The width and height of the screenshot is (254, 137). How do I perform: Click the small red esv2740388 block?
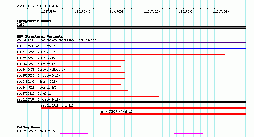point(223,55)
